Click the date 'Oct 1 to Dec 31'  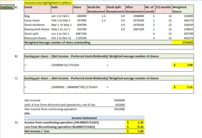[x=61, y=38]
